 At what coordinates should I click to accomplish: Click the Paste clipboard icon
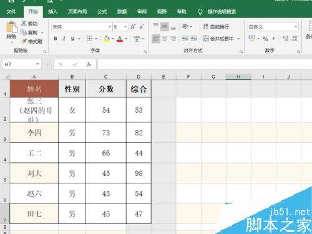click(x=11, y=27)
